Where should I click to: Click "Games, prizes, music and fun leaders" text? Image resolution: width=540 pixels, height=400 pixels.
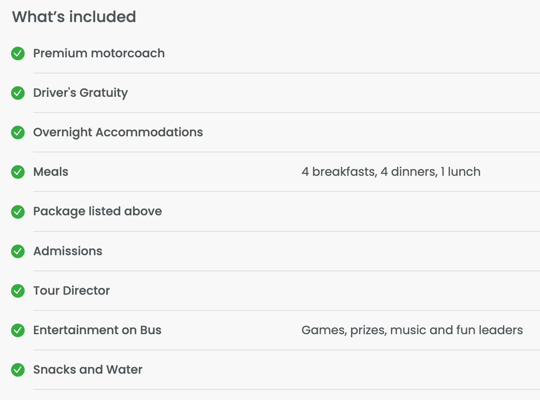coord(412,330)
